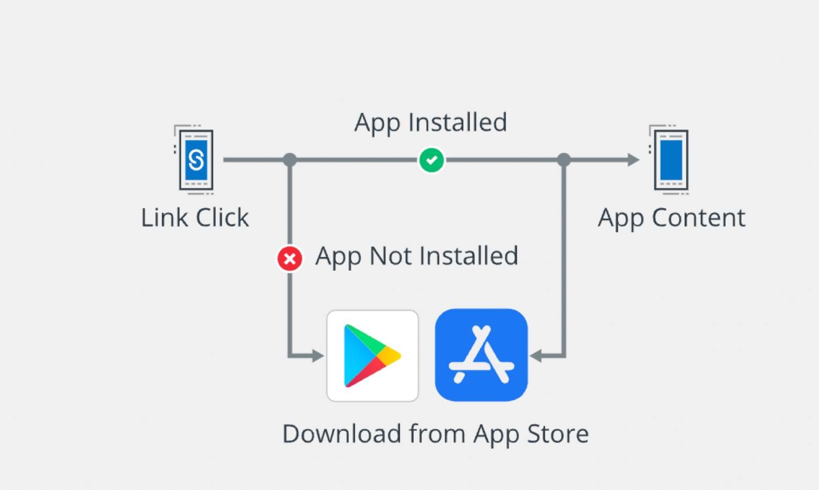Click the Download from App Store caption
The width and height of the screenshot is (819, 490).
[x=436, y=434]
